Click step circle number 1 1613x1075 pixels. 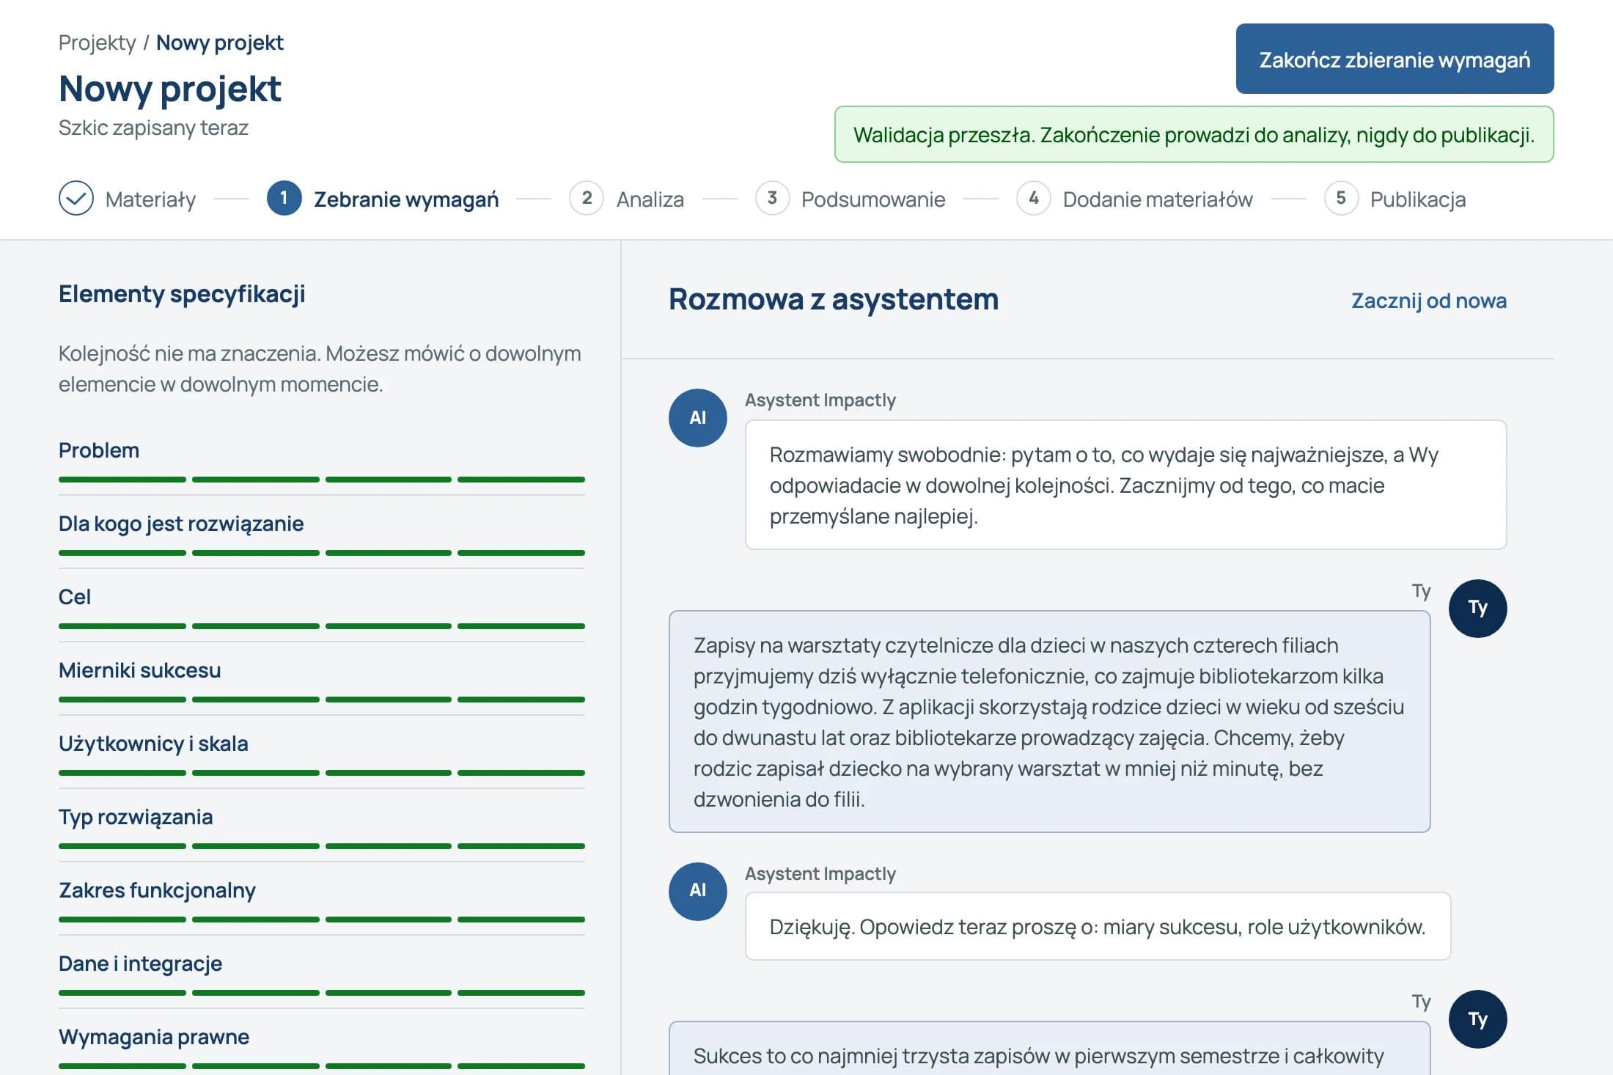click(284, 198)
